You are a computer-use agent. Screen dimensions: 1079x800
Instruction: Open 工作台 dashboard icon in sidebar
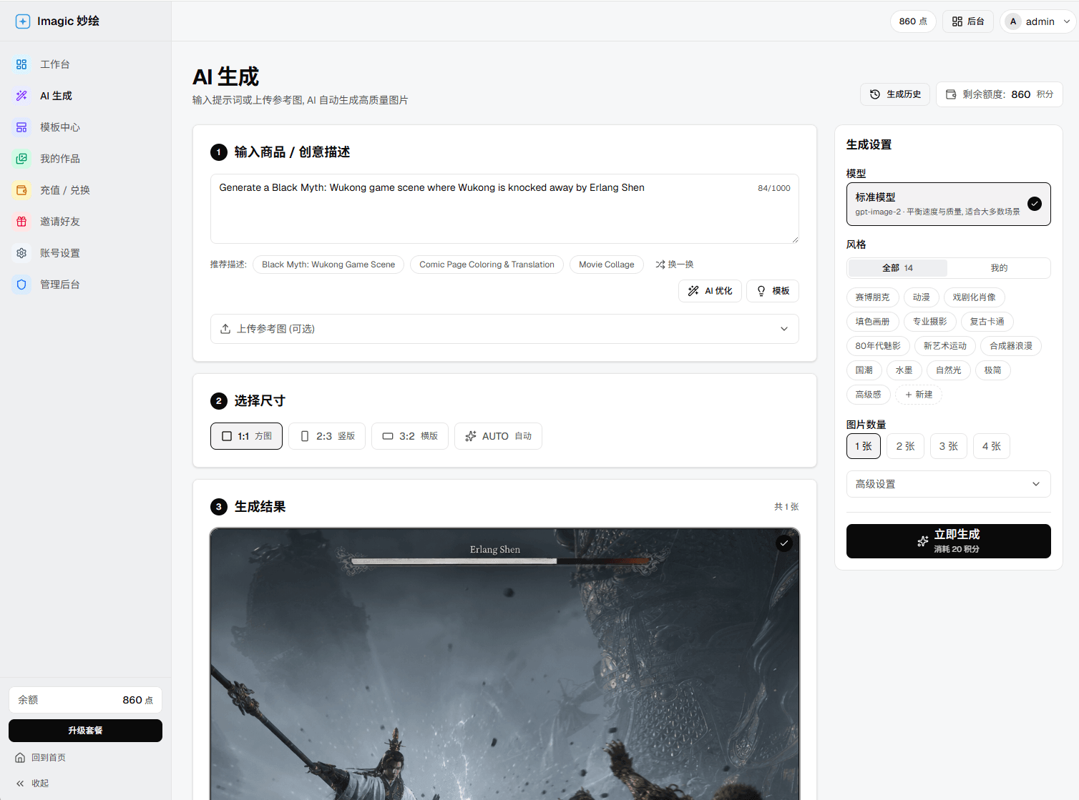[x=21, y=64]
